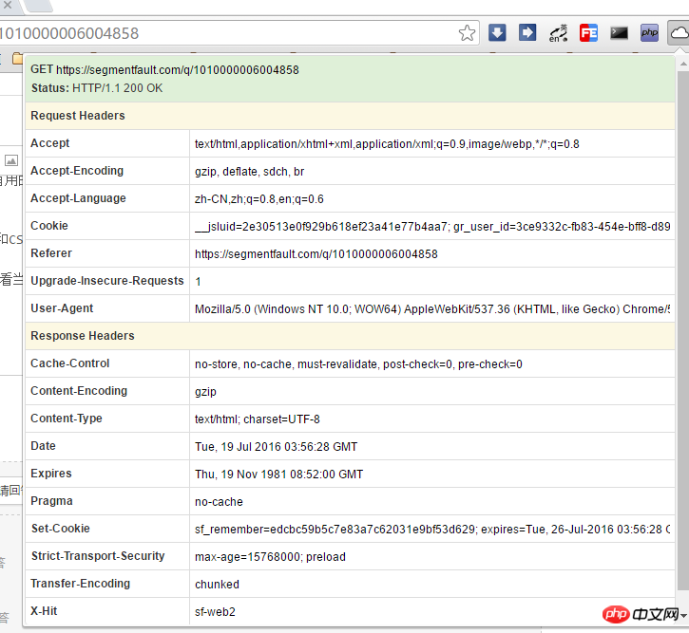This screenshot has width=689, height=633.
Task: Select the Pragma no-cache value
Action: [x=219, y=502]
